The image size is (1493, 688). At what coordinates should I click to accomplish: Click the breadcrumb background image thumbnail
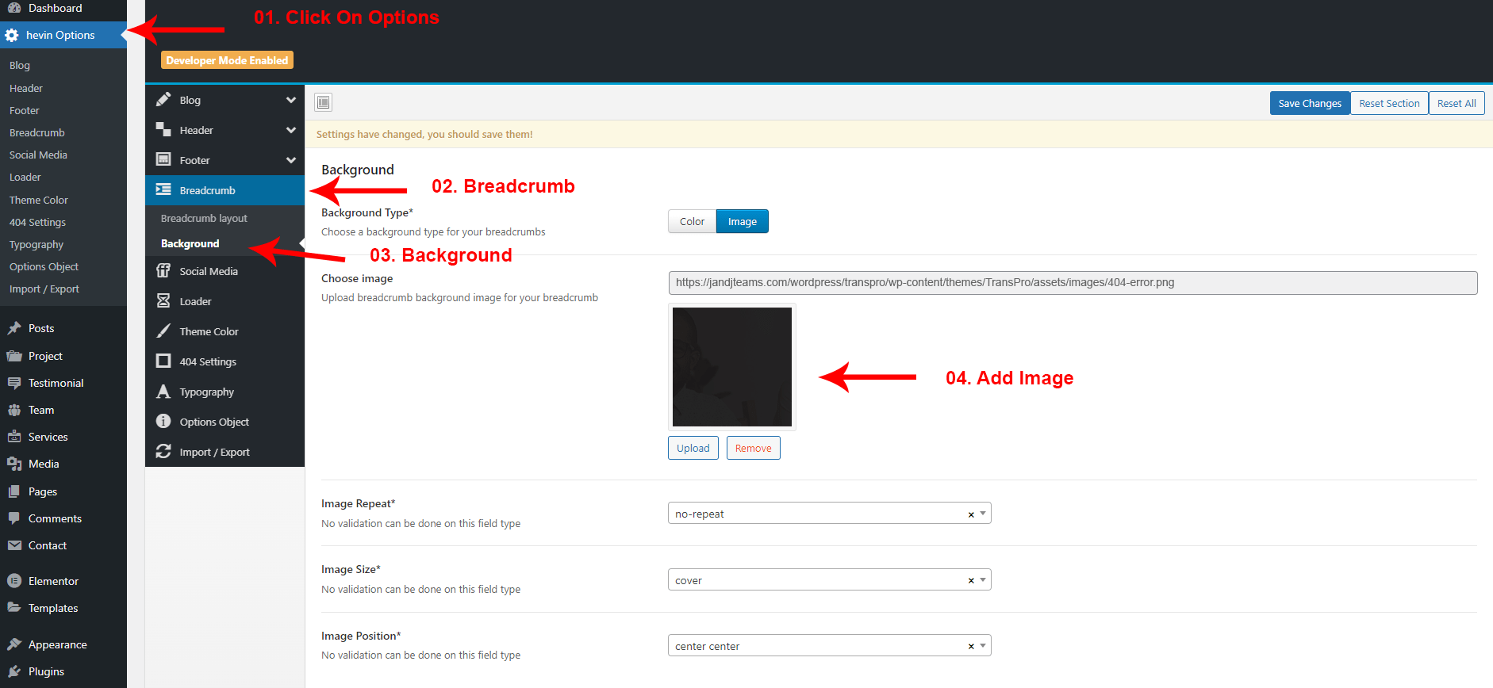(731, 367)
